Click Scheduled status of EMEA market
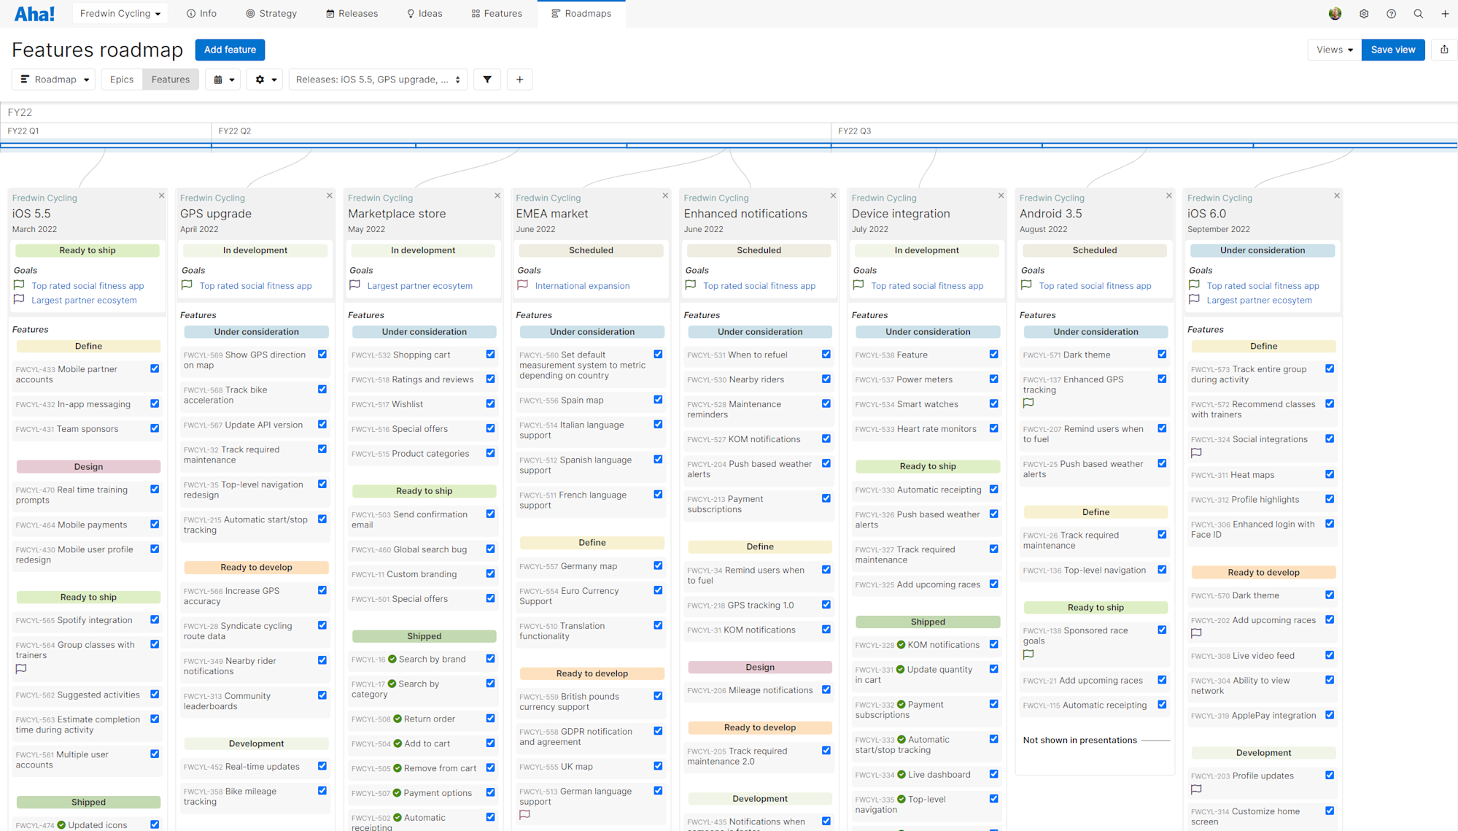 point(591,250)
